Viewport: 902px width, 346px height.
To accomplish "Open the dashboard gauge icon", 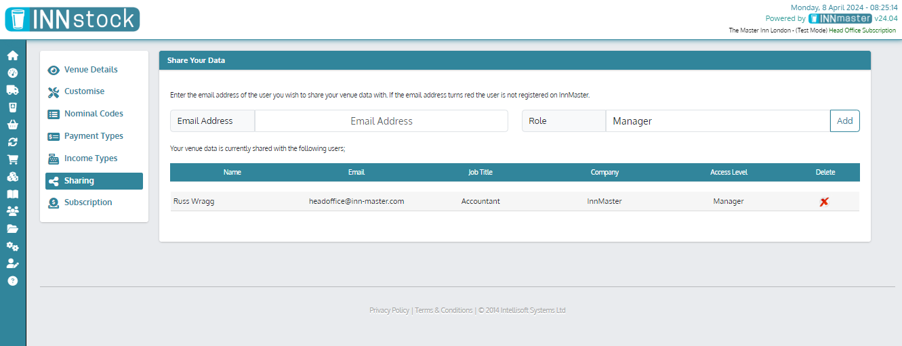I will pos(12,72).
